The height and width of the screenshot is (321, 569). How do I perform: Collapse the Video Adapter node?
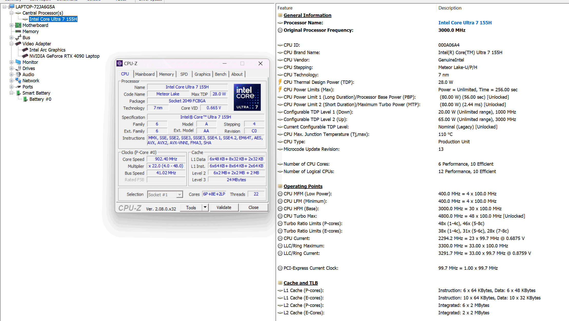pos(11,44)
